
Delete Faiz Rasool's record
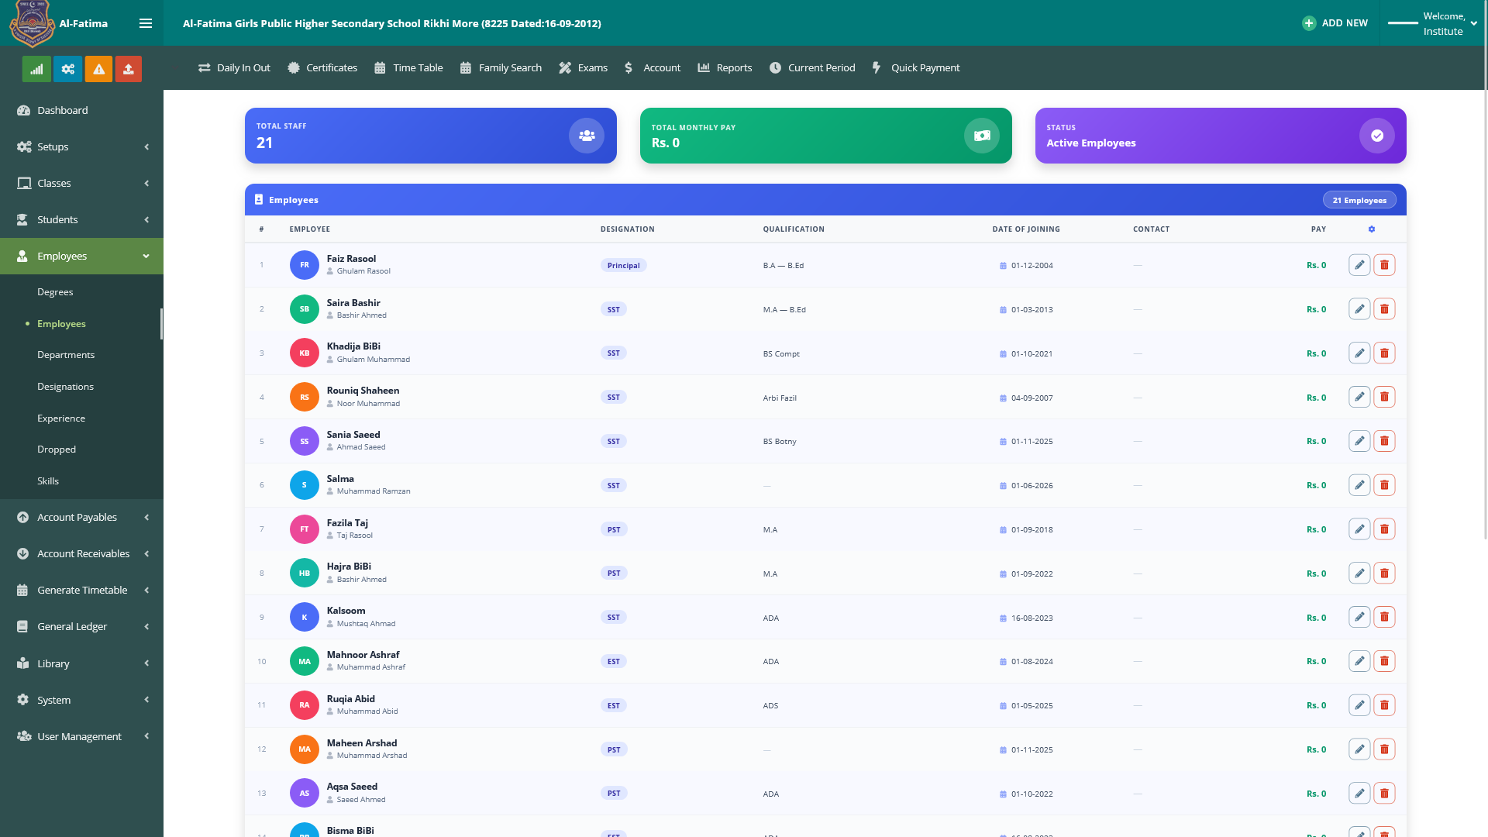pyautogui.click(x=1384, y=265)
